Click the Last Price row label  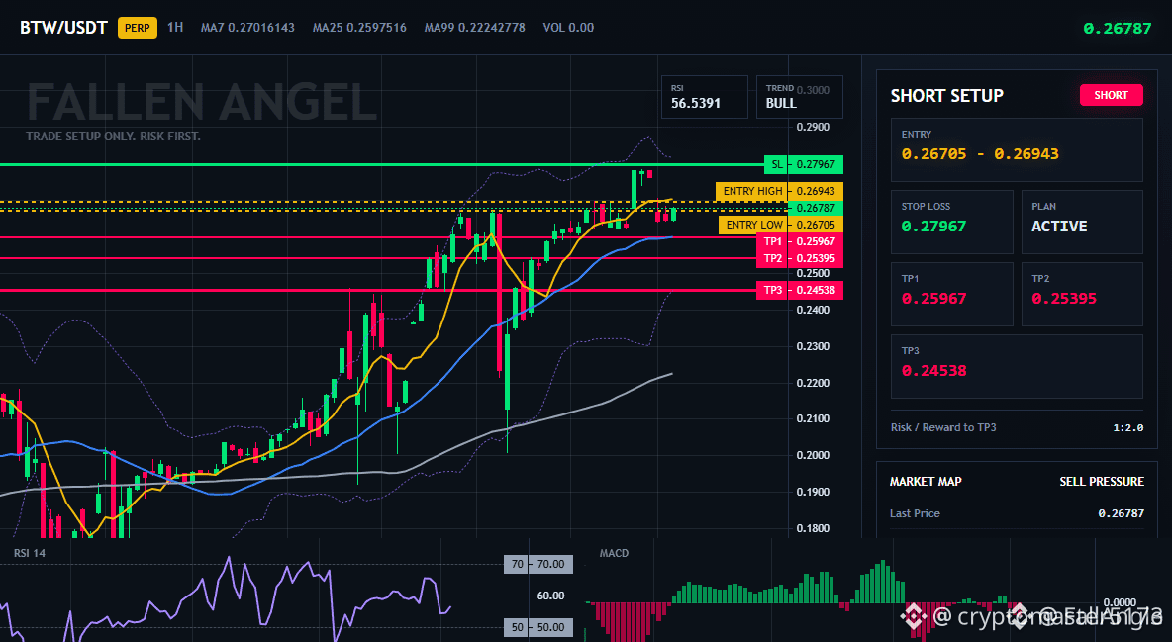tap(915, 513)
